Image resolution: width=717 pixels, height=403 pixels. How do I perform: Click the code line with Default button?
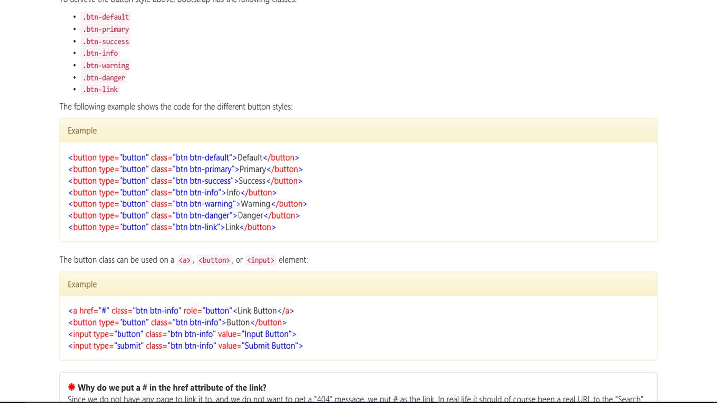point(184,158)
